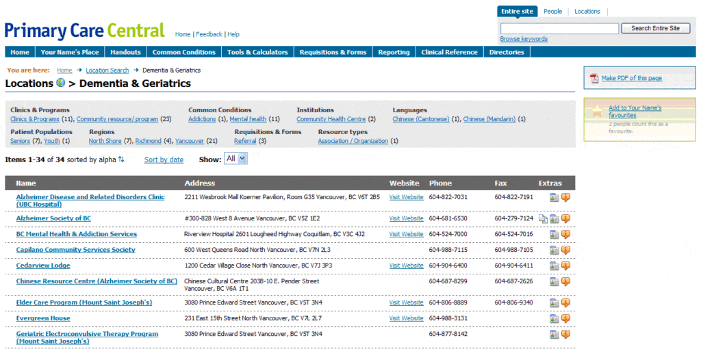Click the Name column header
This screenshot has width=701, height=349.
[26, 183]
